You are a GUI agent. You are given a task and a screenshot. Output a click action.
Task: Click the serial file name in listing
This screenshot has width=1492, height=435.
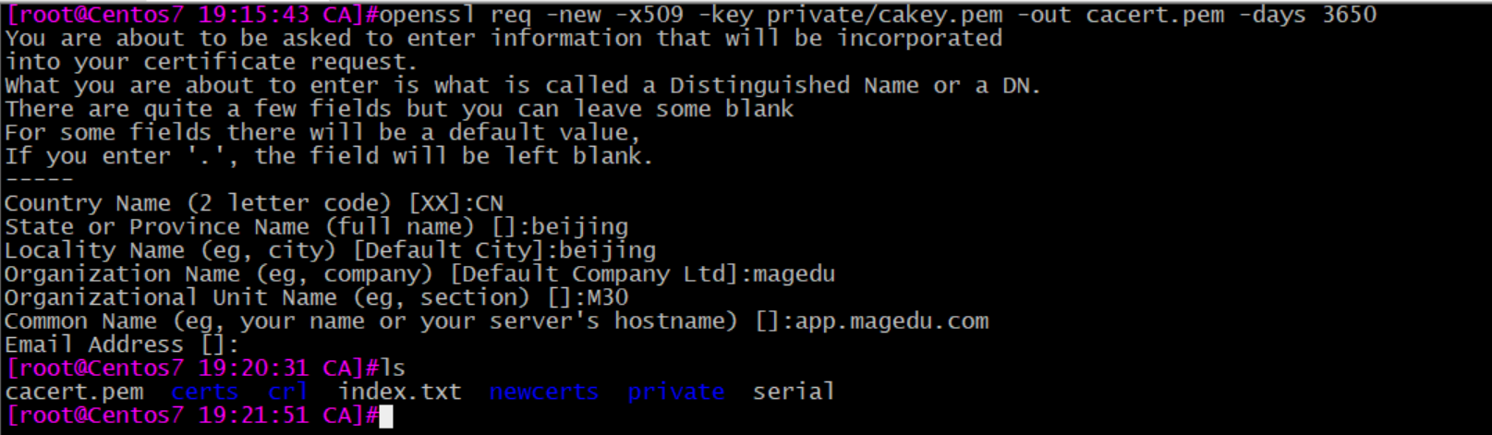(794, 393)
